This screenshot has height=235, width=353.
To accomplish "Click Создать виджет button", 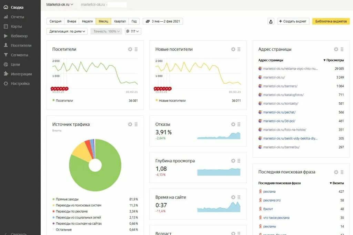I will click(x=293, y=21).
